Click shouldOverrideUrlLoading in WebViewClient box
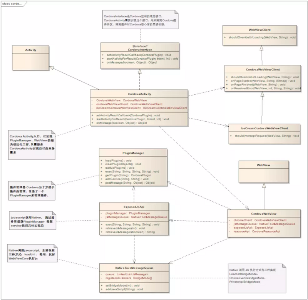Viewport: 308px width, 300px height. [x=262, y=37]
